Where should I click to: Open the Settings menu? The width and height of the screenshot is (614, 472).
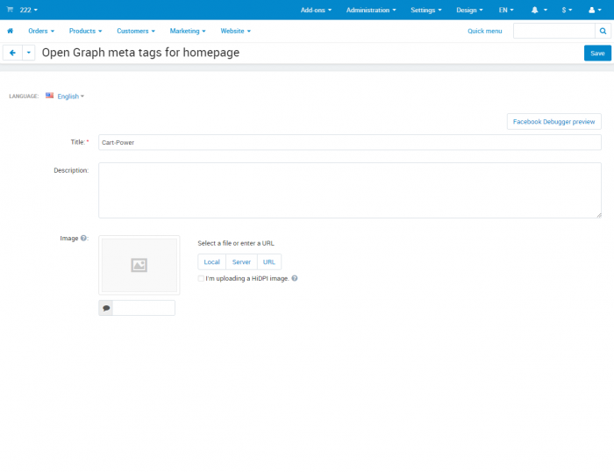[x=426, y=10]
